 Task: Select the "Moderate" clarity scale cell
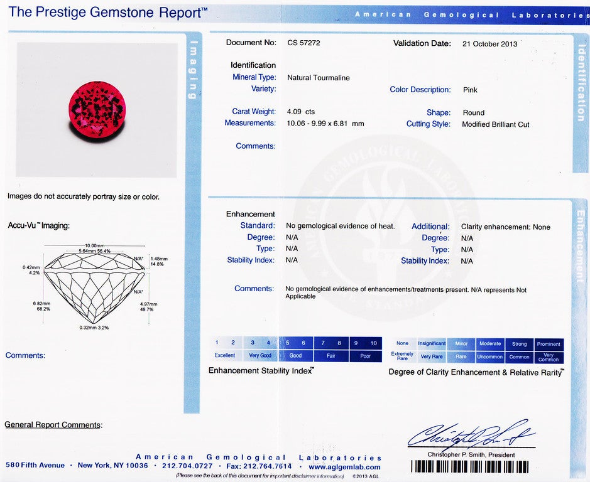(490, 344)
